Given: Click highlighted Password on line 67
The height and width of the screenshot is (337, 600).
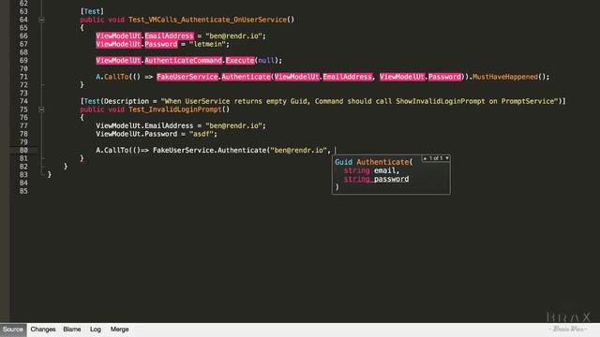Looking at the screenshot, I should coord(161,44).
